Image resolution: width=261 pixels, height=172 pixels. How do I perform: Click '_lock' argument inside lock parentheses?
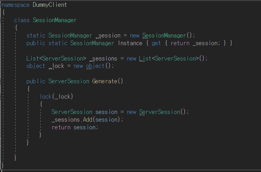point(63,97)
